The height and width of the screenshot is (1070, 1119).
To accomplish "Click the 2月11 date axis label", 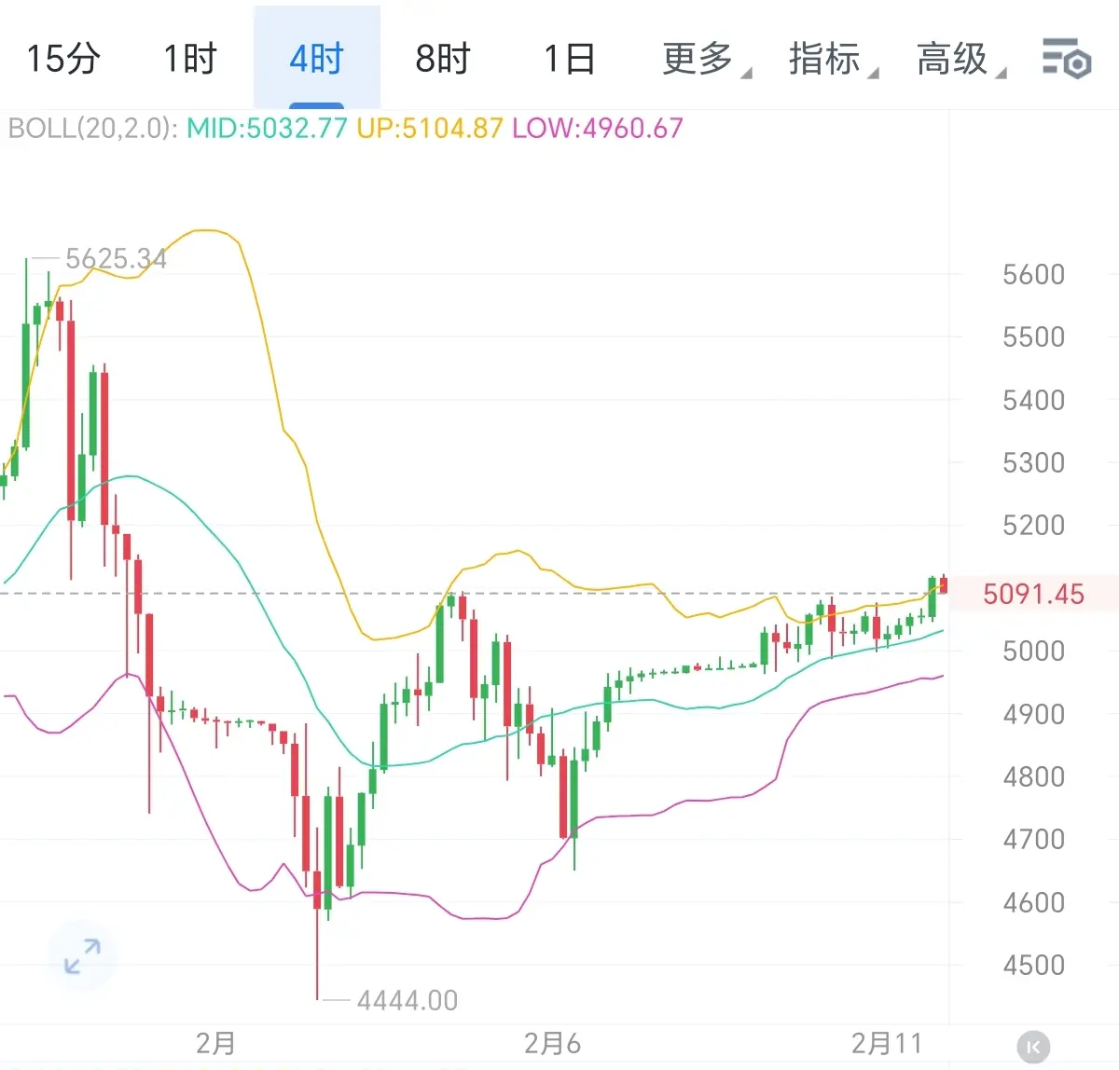I will point(887,1043).
